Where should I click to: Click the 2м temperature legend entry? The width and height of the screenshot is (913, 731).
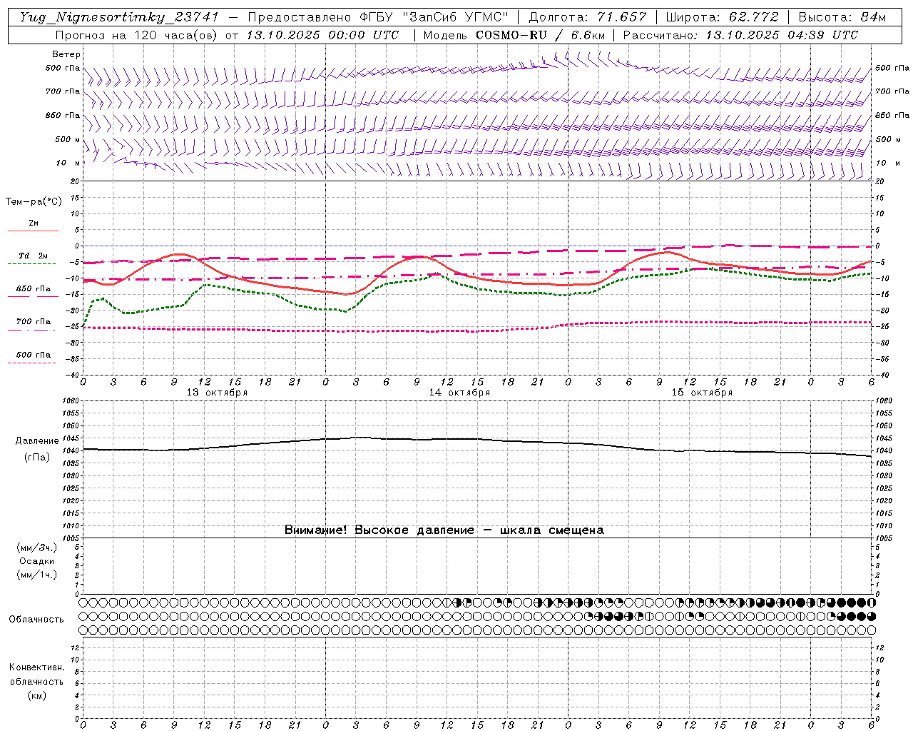[34, 223]
